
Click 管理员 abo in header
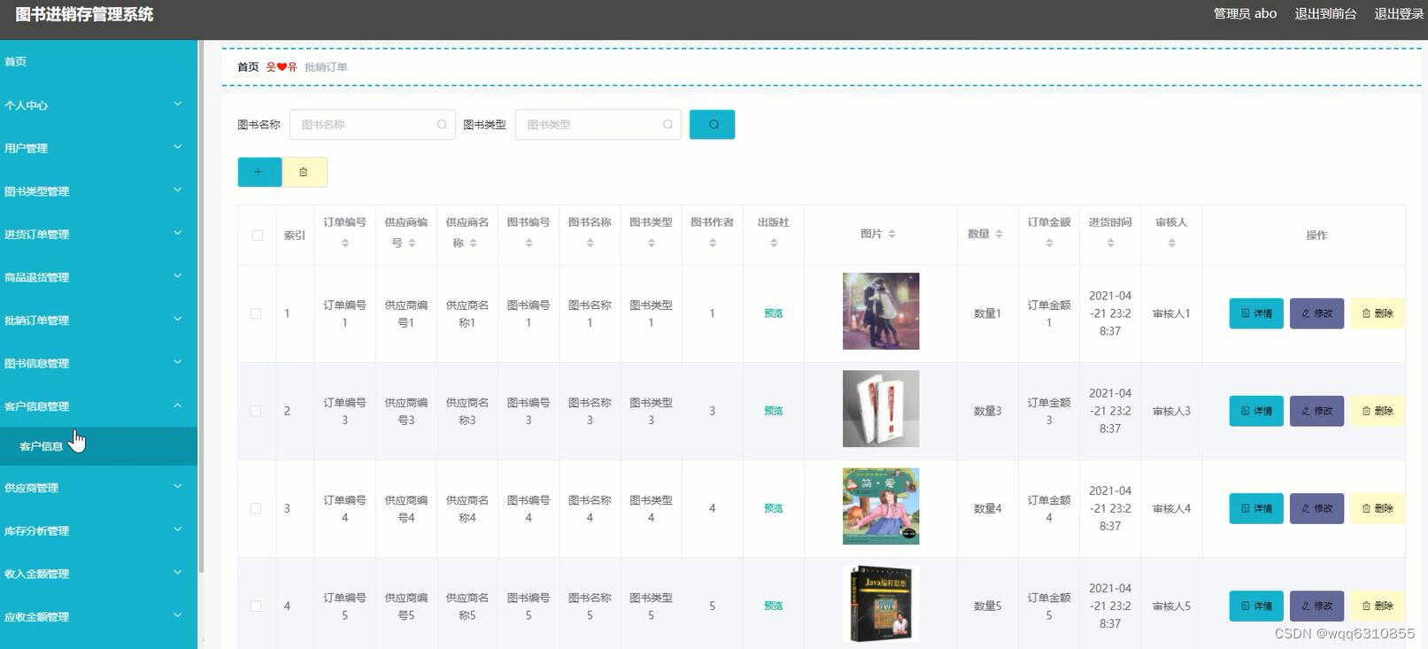click(x=1245, y=13)
